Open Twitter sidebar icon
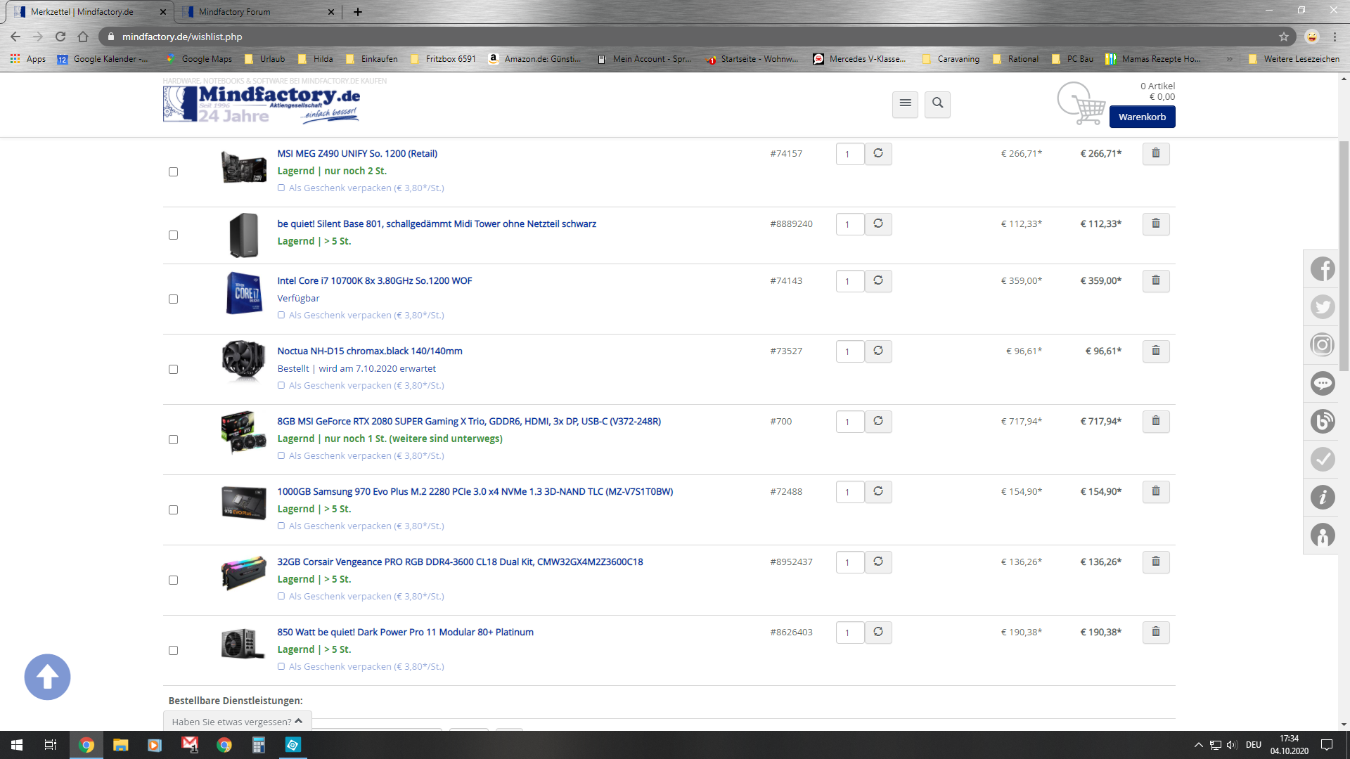The height and width of the screenshot is (759, 1350). (1323, 306)
